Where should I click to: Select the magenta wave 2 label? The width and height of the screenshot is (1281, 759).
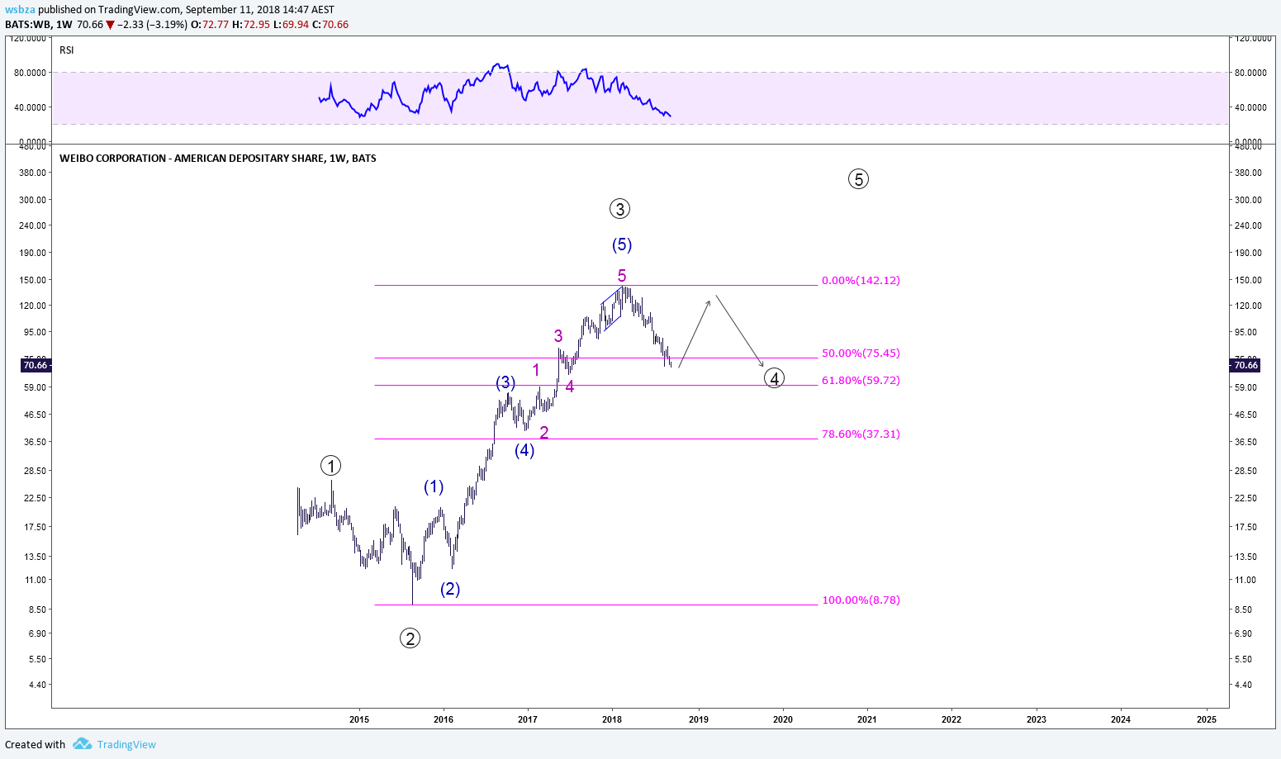tap(544, 433)
